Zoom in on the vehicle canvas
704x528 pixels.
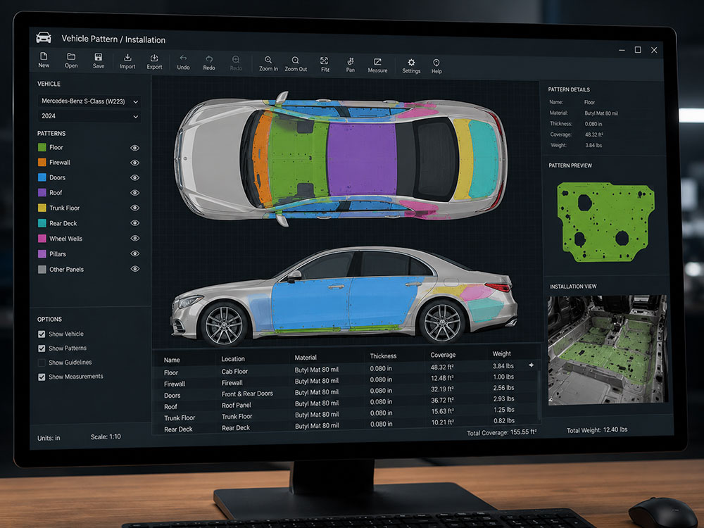(x=268, y=64)
